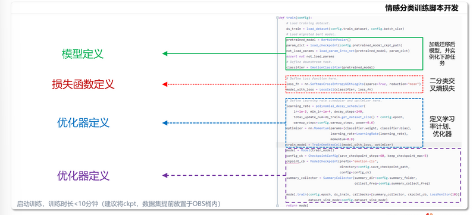Click the green 模型定义 label

pyautogui.click(x=83, y=54)
